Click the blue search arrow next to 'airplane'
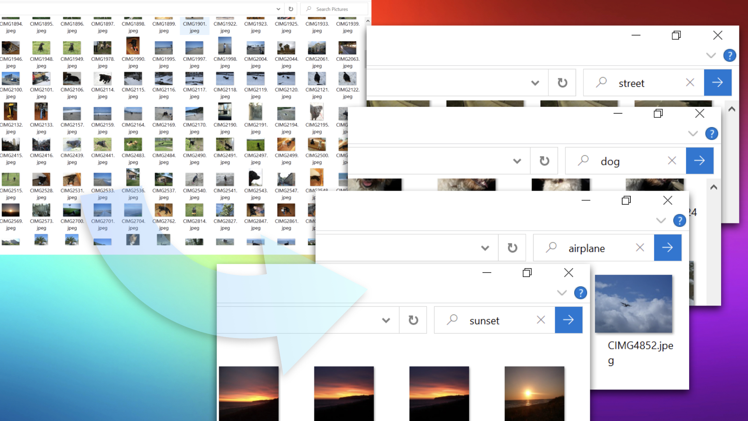Image resolution: width=748 pixels, height=421 pixels. [x=667, y=248]
